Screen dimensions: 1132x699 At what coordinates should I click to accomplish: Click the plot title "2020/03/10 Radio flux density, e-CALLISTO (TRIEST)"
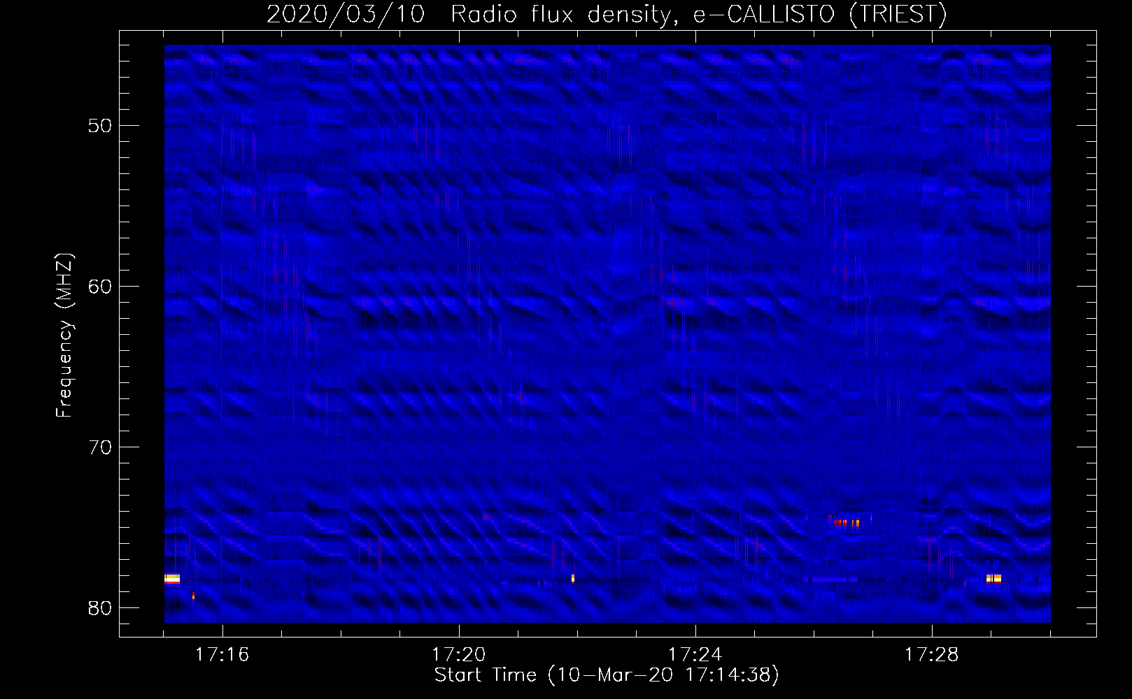(x=607, y=14)
